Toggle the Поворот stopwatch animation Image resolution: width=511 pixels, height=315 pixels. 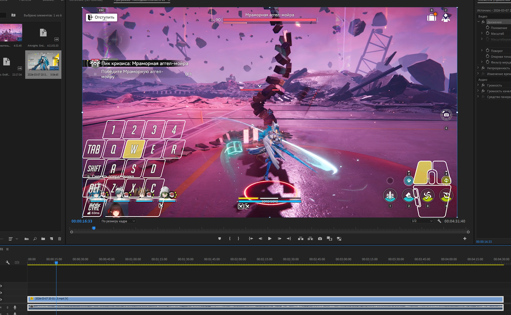(487, 51)
